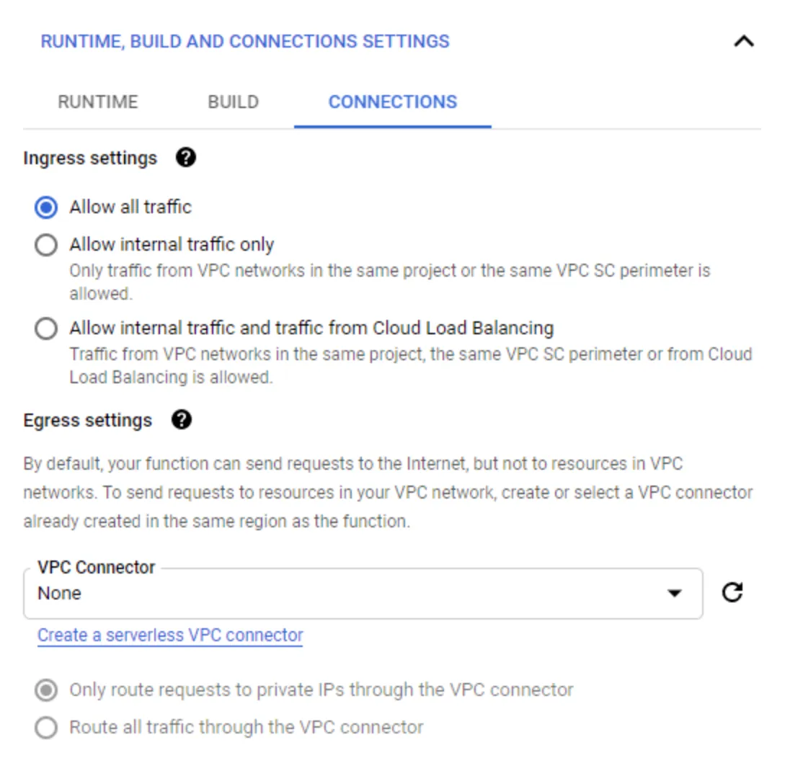
Task: Click the VPC Connector dropdown arrow
Action: coord(675,593)
